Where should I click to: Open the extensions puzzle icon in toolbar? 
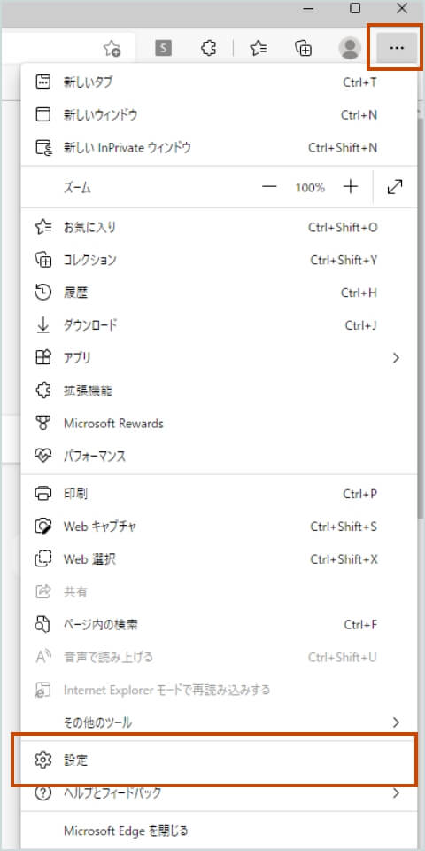tap(208, 48)
